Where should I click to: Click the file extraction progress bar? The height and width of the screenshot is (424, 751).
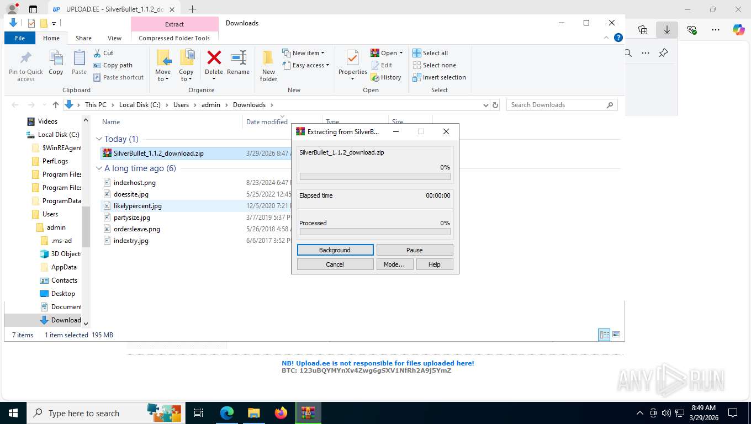(375, 177)
